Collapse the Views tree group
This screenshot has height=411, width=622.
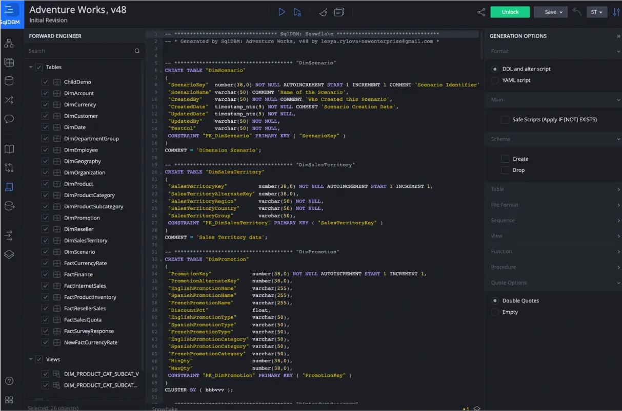click(x=31, y=359)
